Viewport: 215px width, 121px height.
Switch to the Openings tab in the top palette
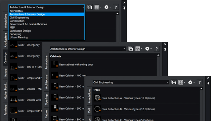click(x=5, y=58)
